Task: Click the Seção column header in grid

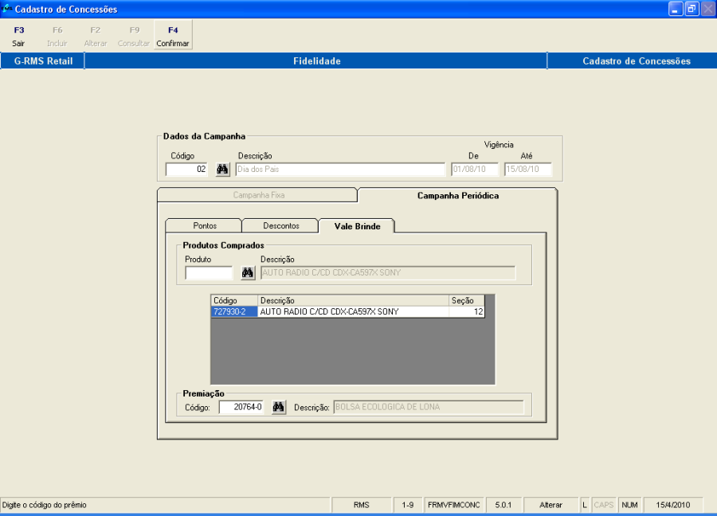Action: pyautogui.click(x=466, y=301)
